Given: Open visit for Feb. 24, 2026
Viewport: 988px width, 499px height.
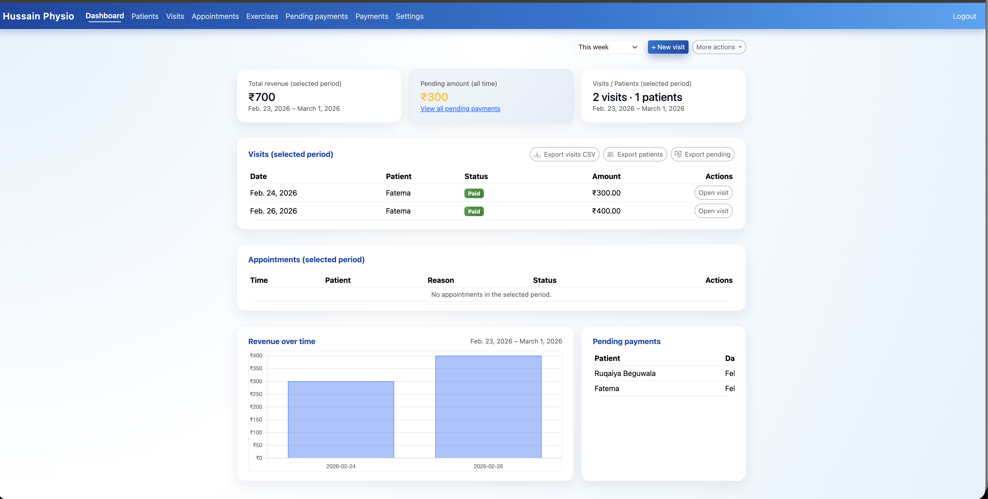Looking at the screenshot, I should 713,193.
